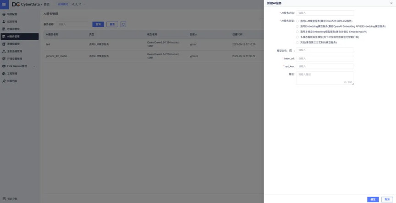This screenshot has width=396, height=203.
Task: Open 工程管理 in the sidebar
Action: click(19, 74)
